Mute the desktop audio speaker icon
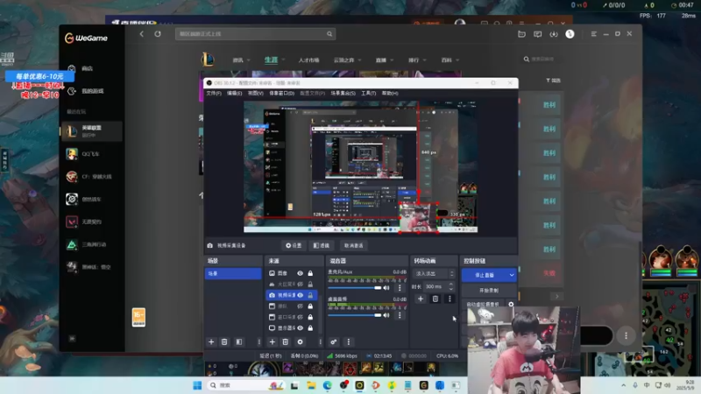Viewport: 701px width, 394px height. (x=386, y=315)
